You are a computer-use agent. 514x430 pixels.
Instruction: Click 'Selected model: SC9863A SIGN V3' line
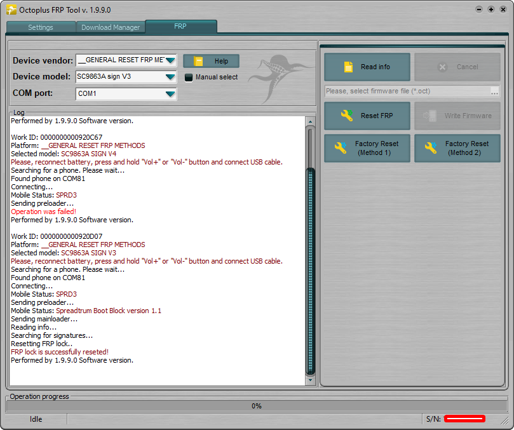pyautogui.click(x=64, y=253)
